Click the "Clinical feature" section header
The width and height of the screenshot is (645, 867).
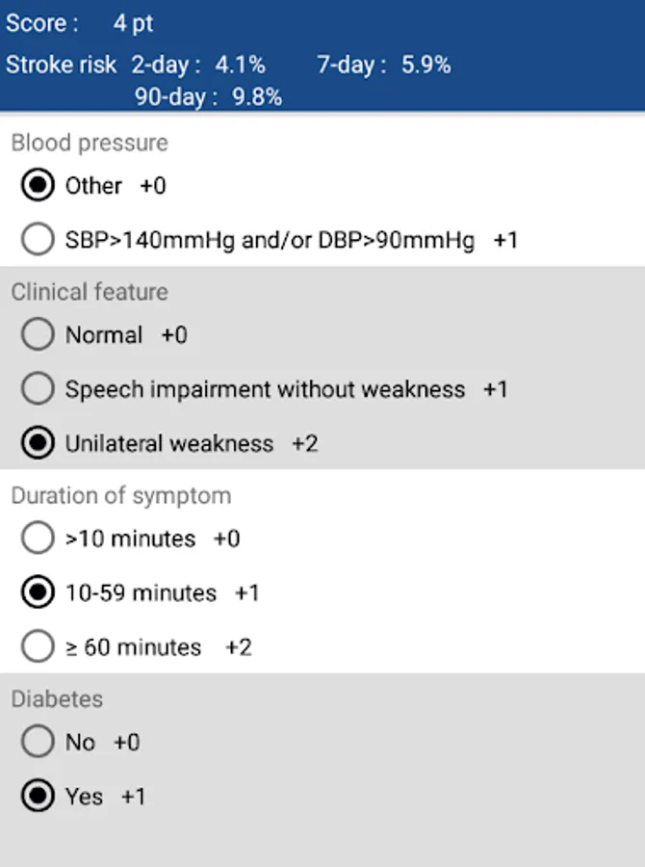[89, 292]
